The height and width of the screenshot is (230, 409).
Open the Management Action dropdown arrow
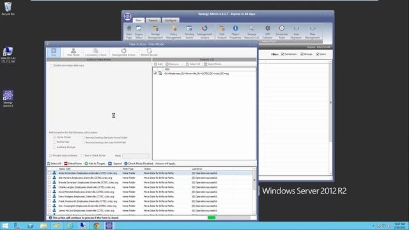coord(137,52)
